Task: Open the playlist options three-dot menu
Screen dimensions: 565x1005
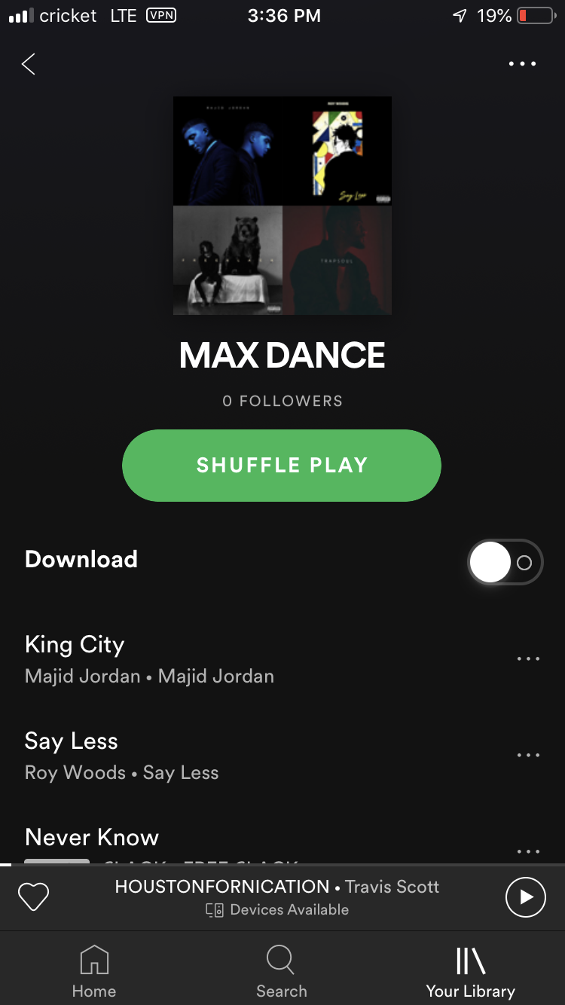Action: pos(522,64)
